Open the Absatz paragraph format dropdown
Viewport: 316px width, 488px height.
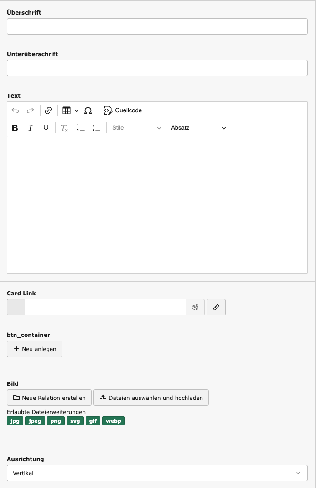click(x=198, y=128)
